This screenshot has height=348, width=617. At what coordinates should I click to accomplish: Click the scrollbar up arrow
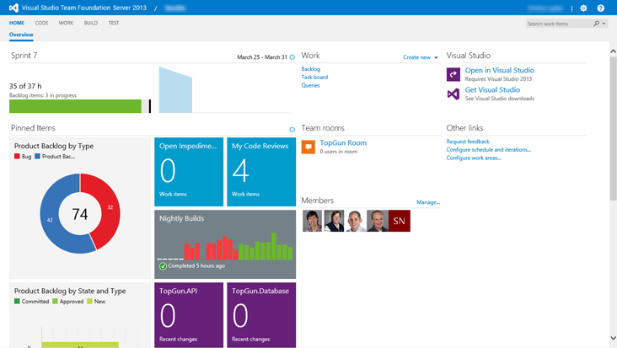tap(613, 51)
